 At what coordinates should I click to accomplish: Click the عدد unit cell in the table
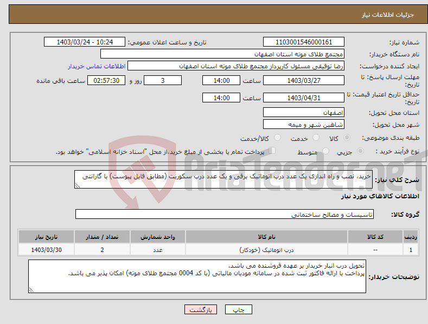pyautogui.click(x=158, y=250)
